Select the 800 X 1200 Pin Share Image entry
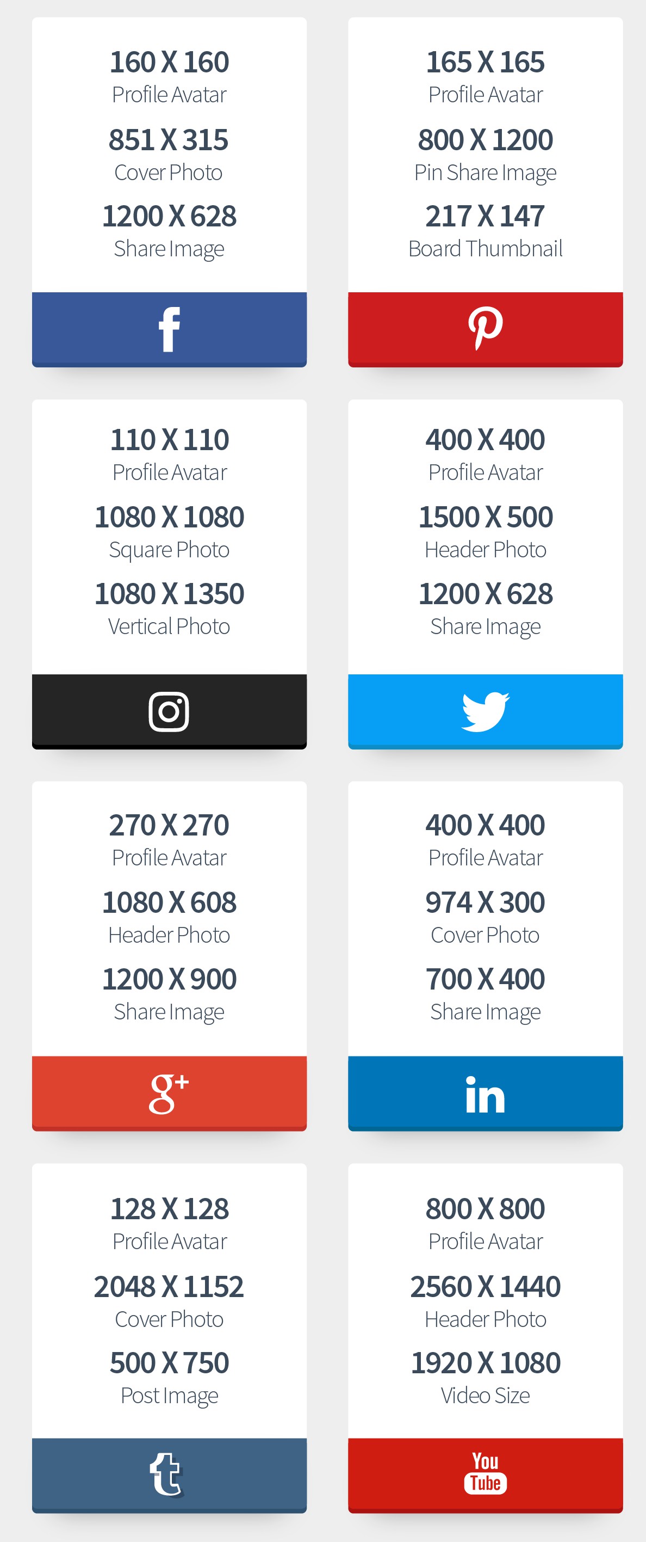The image size is (646, 1542). pos(485,155)
